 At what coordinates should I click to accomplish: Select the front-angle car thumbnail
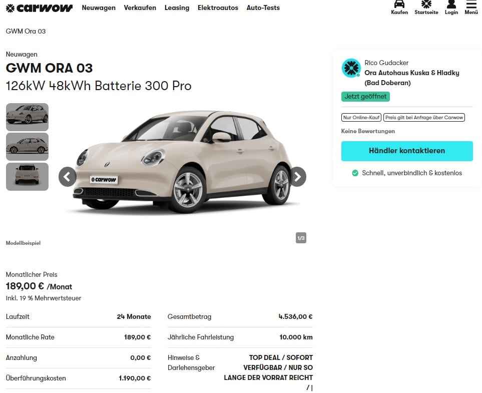[28, 117]
